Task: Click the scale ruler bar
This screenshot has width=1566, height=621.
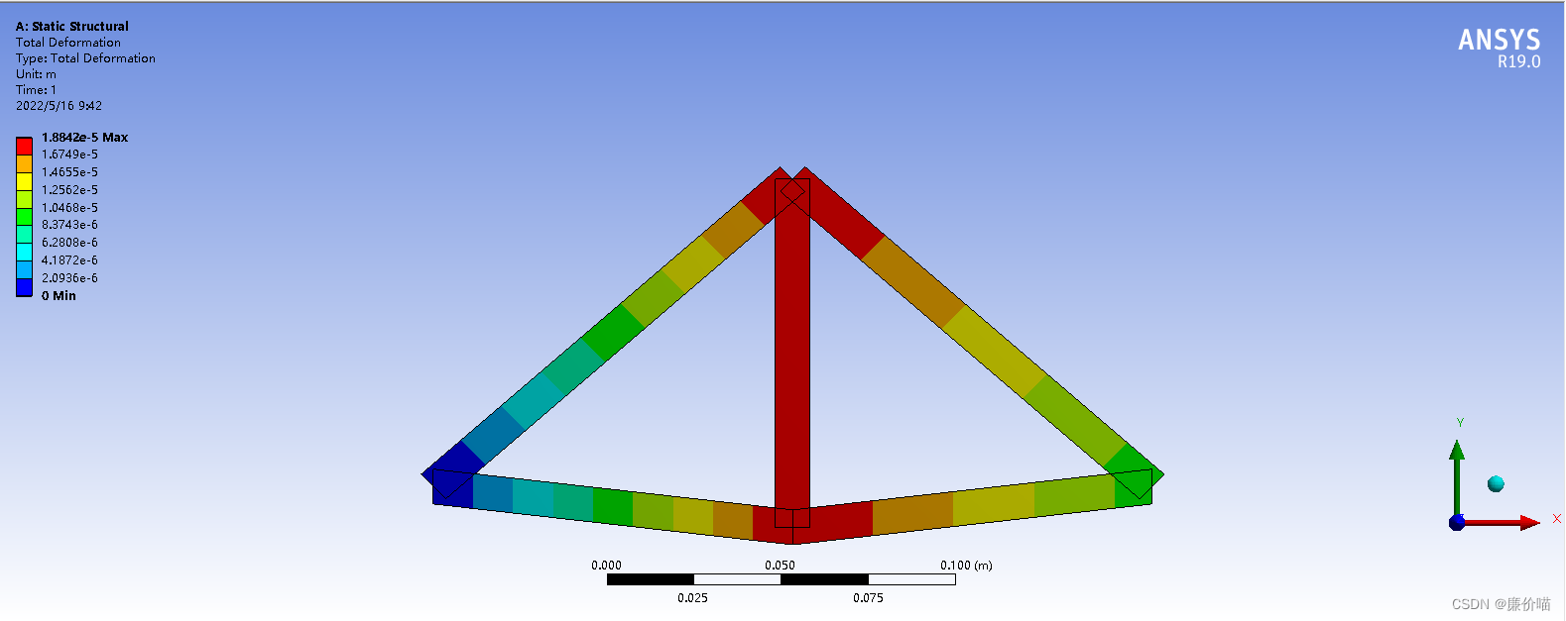Action: click(782, 579)
